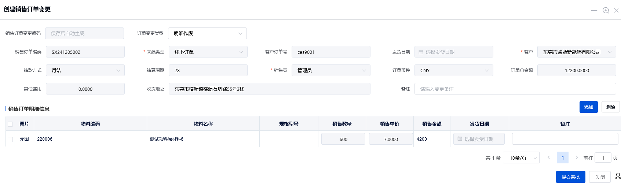
Task: Click the 物料名称 column header
Action: 203,124
